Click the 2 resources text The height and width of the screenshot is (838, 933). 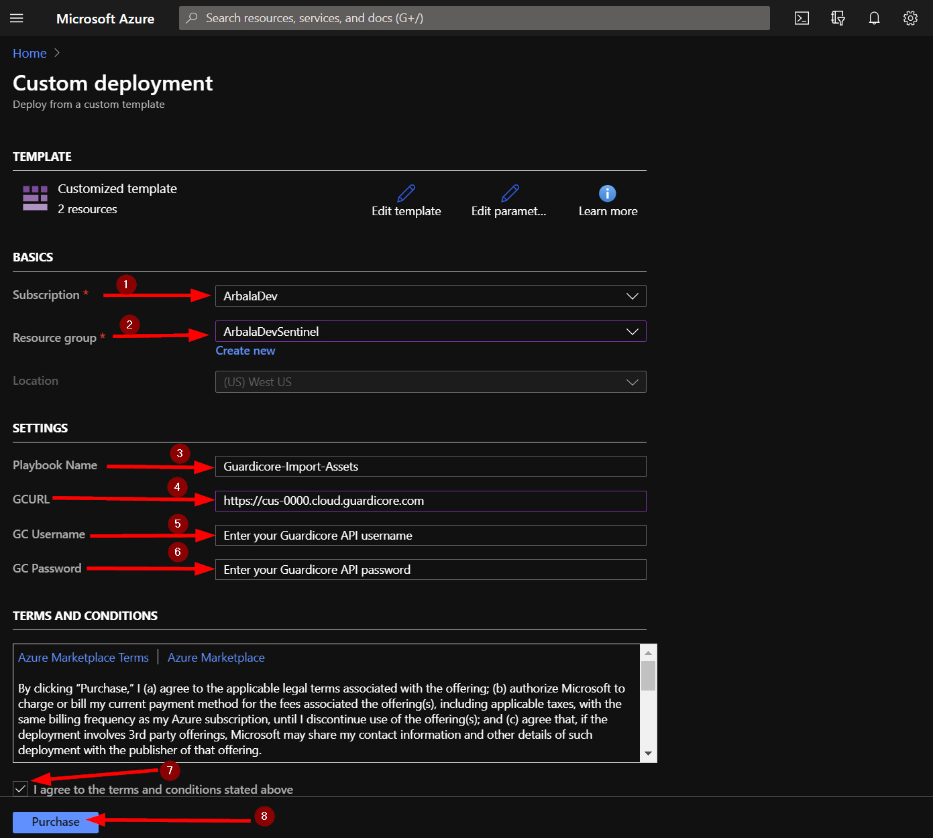[87, 209]
